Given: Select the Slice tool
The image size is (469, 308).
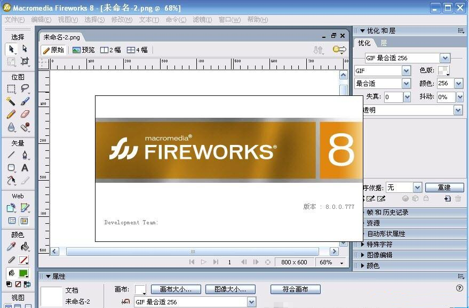Looking at the screenshot, I should 25,208.
